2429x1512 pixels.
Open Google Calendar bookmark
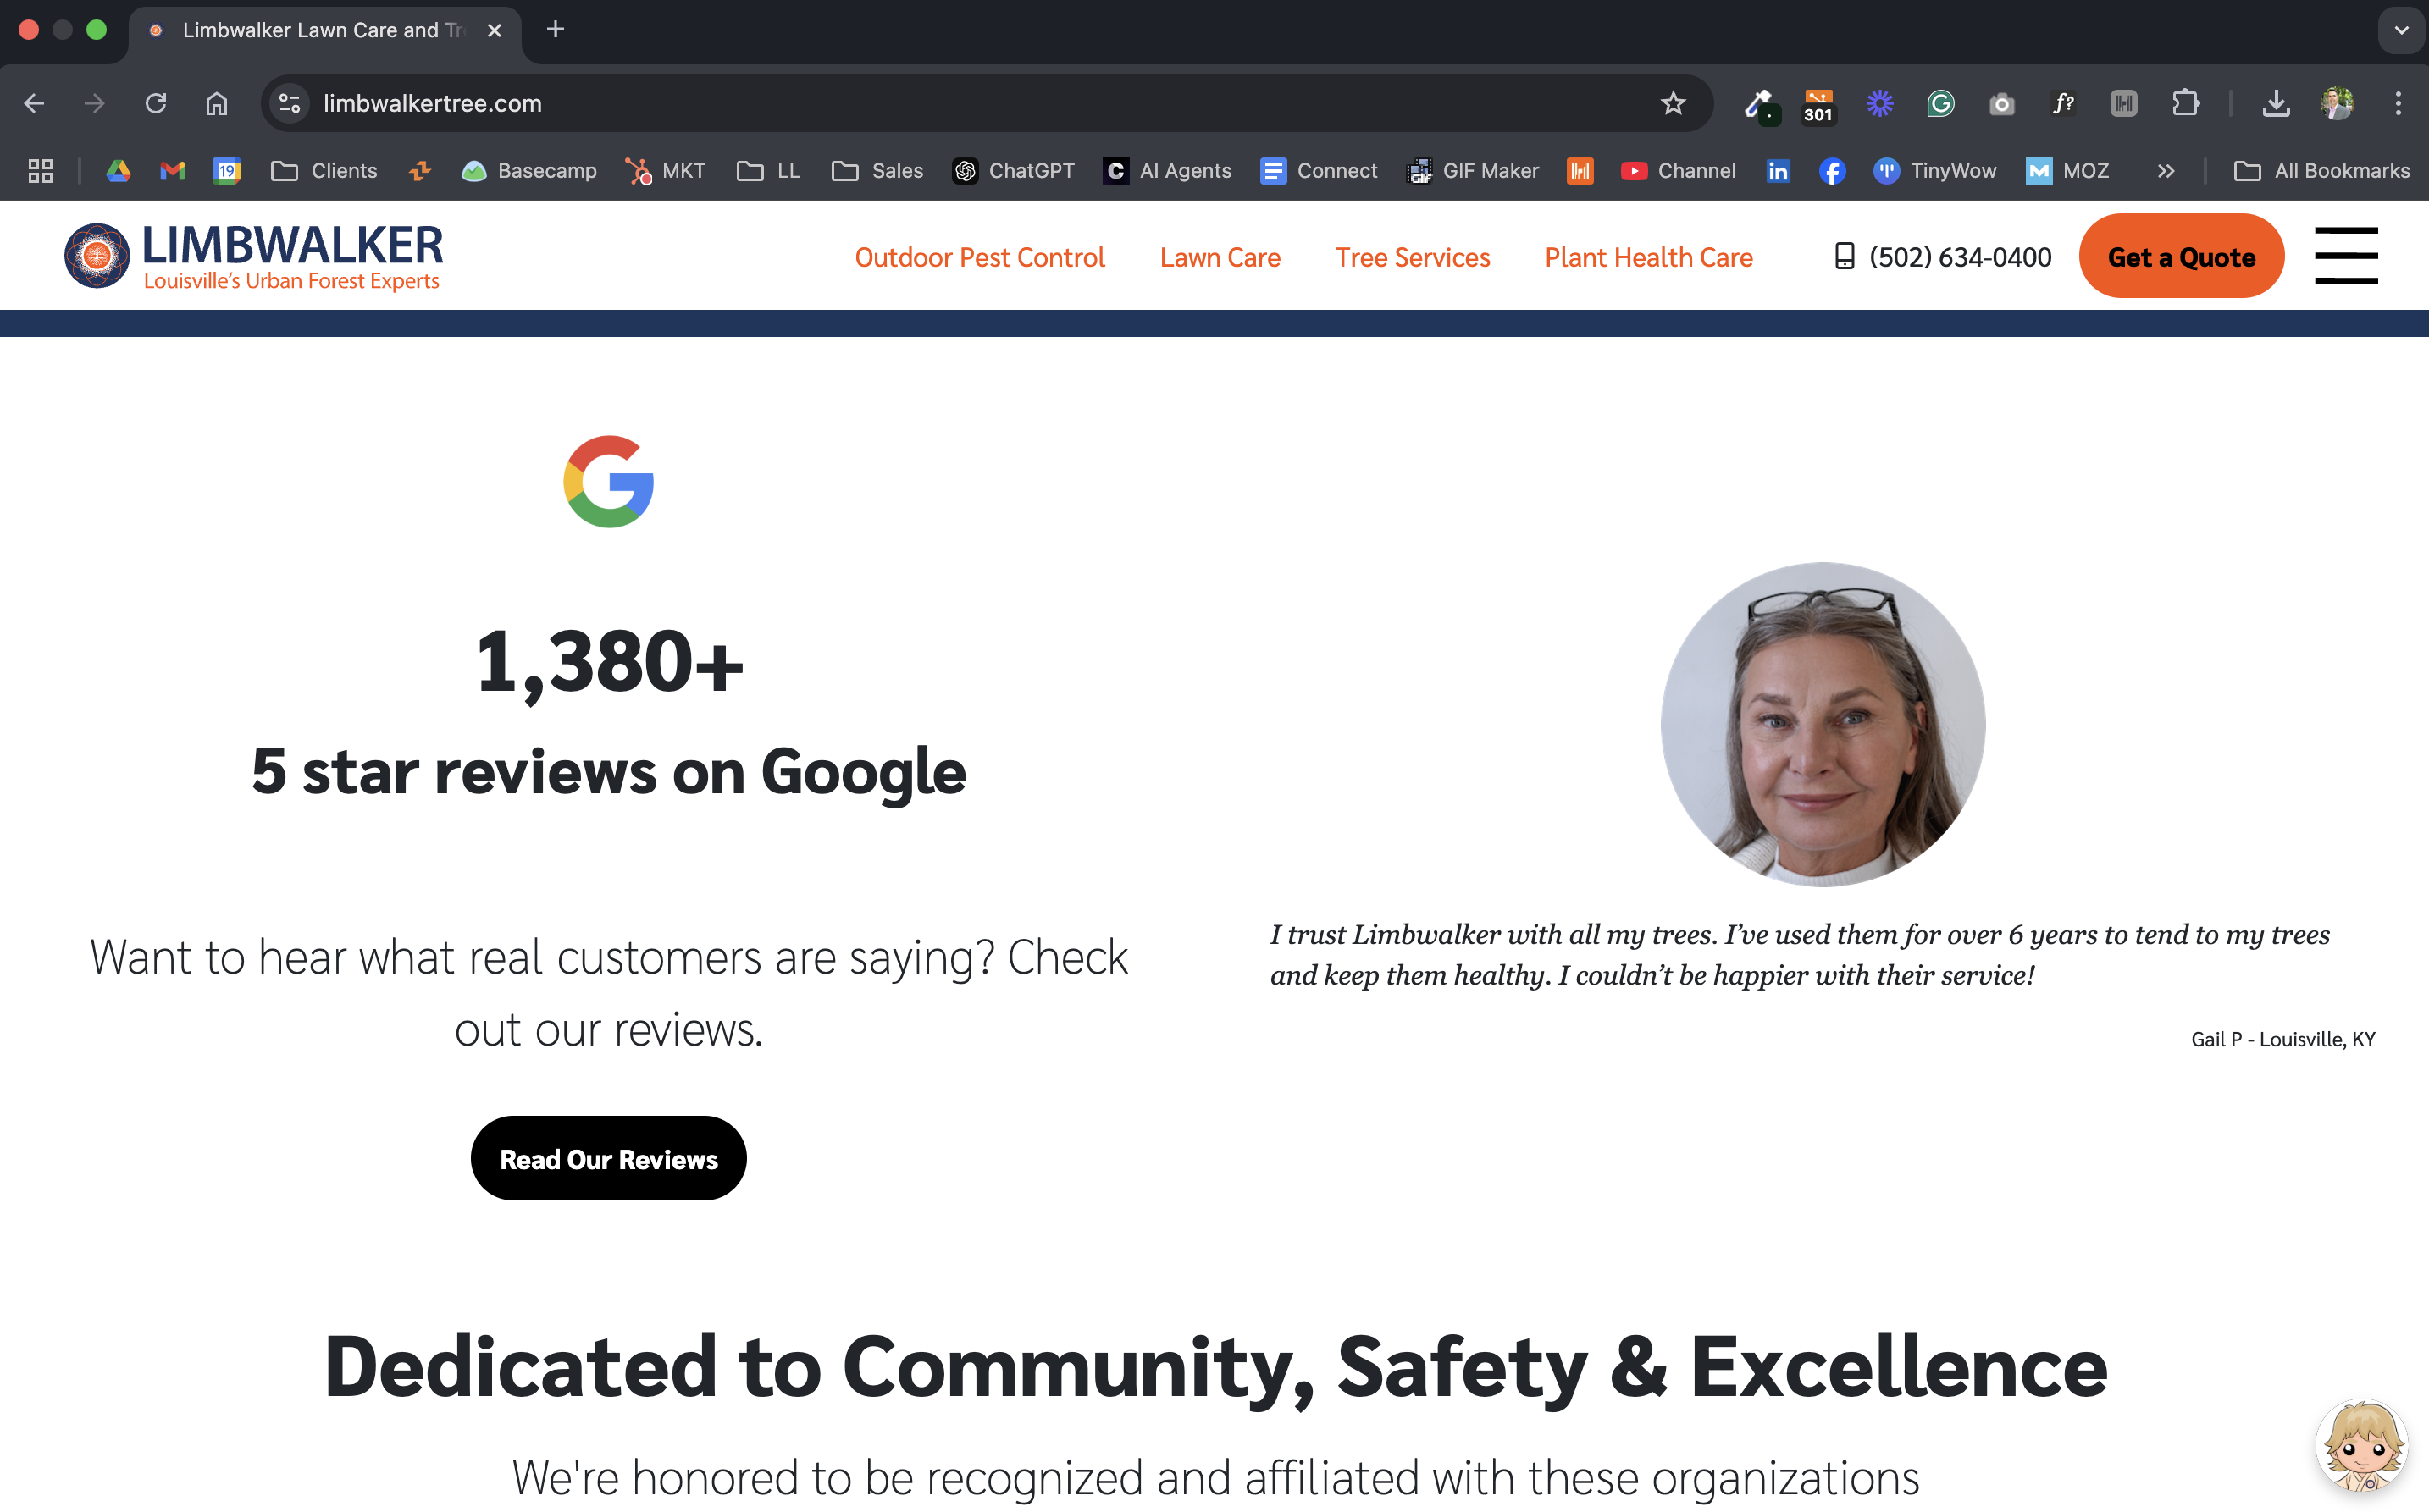[227, 171]
